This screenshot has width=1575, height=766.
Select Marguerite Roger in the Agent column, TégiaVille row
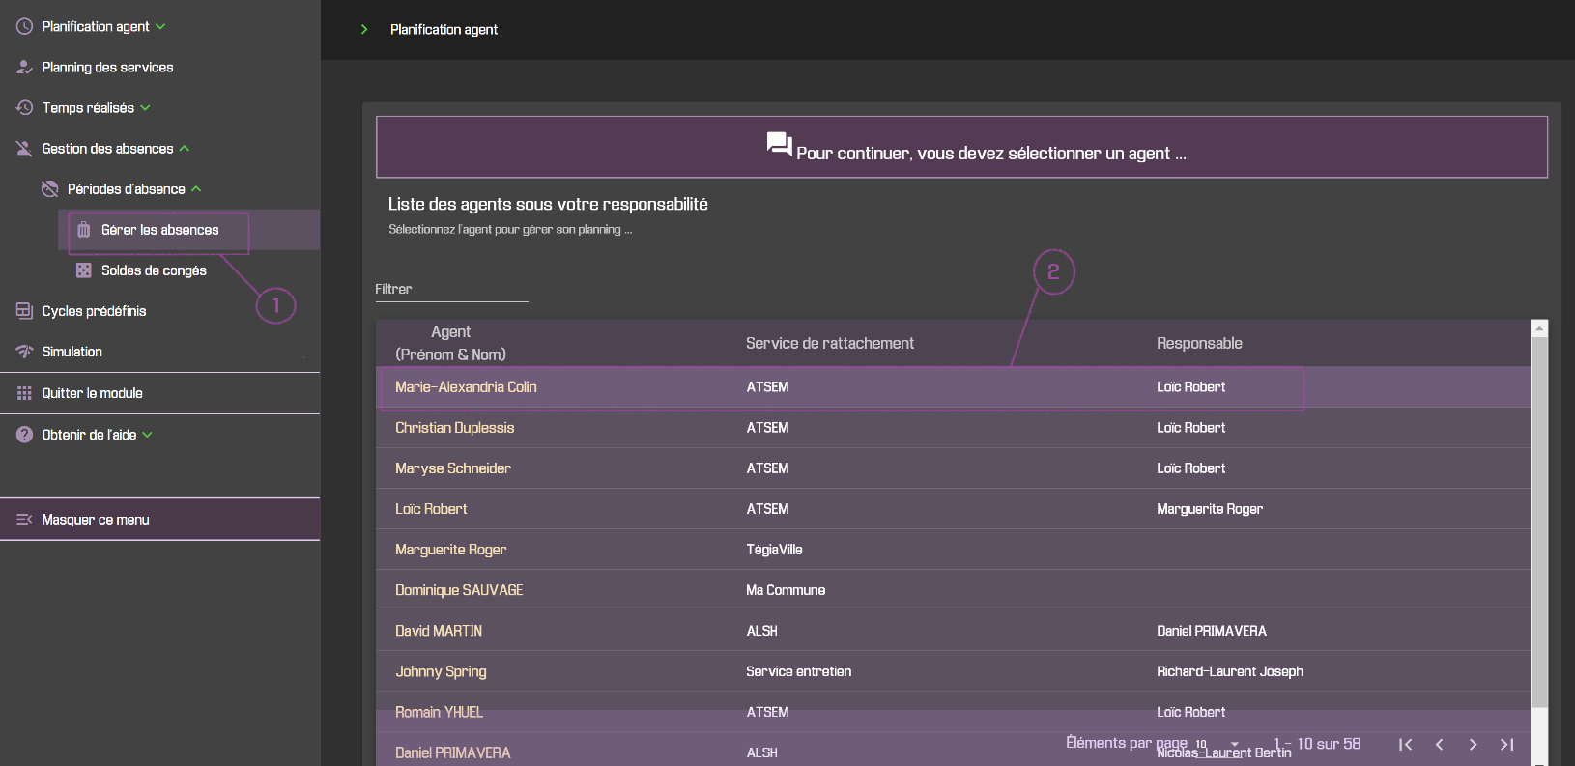(x=450, y=550)
